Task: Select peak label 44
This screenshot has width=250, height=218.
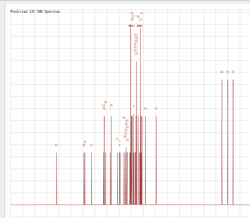Action: [124, 118]
